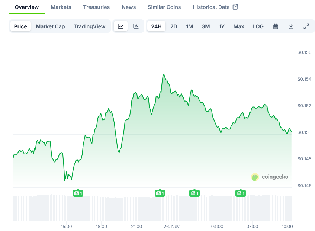The image size is (315, 231).
Task: Set time range to 1Y
Action: pyautogui.click(x=222, y=26)
